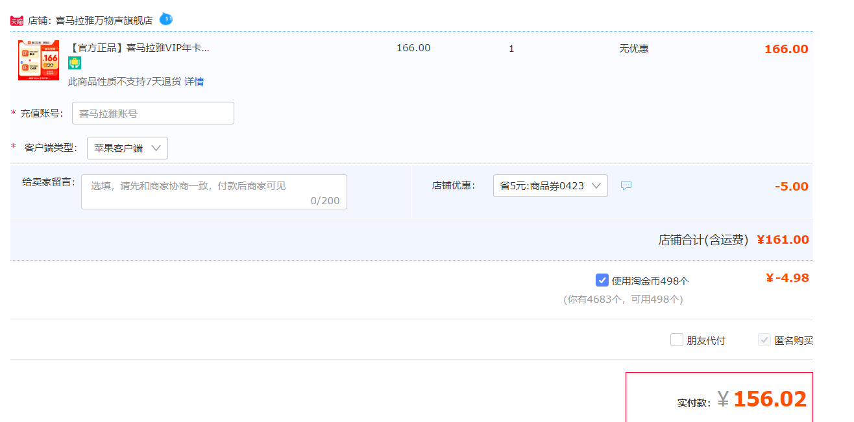Click into the 给卖家留言 message box
Image resolution: width=854 pixels, height=422 pixels.
coord(213,192)
